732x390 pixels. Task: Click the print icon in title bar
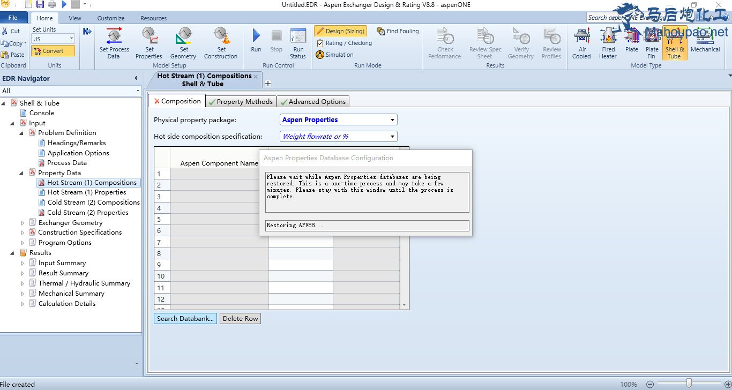pos(53,4)
